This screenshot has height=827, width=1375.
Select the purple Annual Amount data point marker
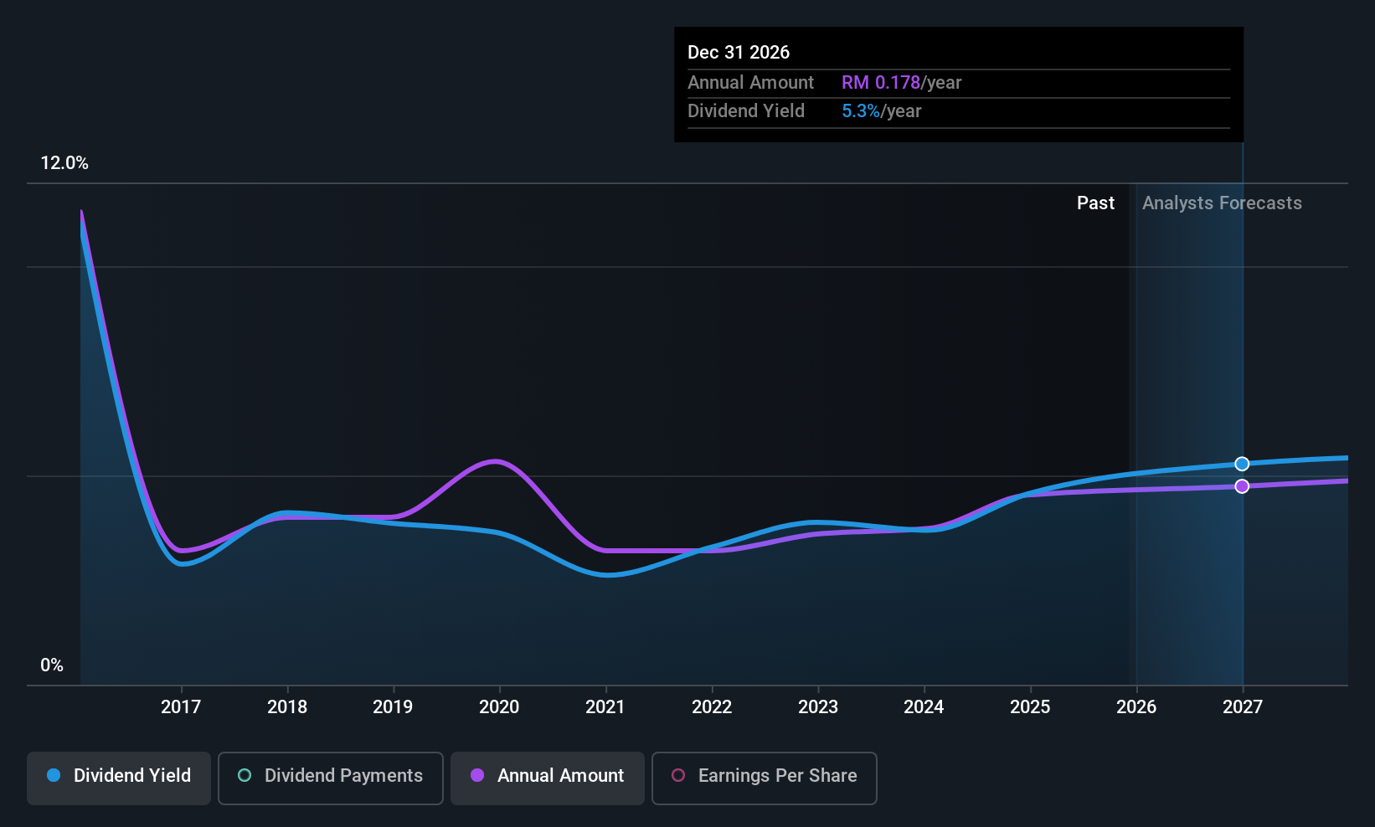[x=1242, y=486]
